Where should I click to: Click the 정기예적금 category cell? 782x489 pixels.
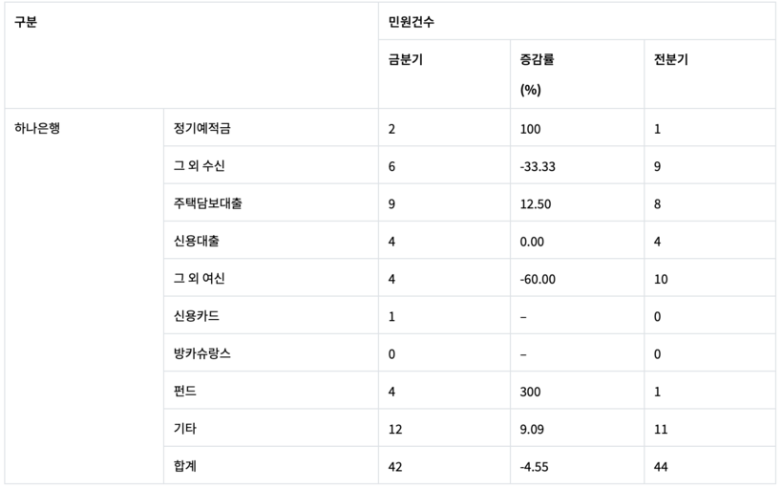pyautogui.click(x=201, y=128)
